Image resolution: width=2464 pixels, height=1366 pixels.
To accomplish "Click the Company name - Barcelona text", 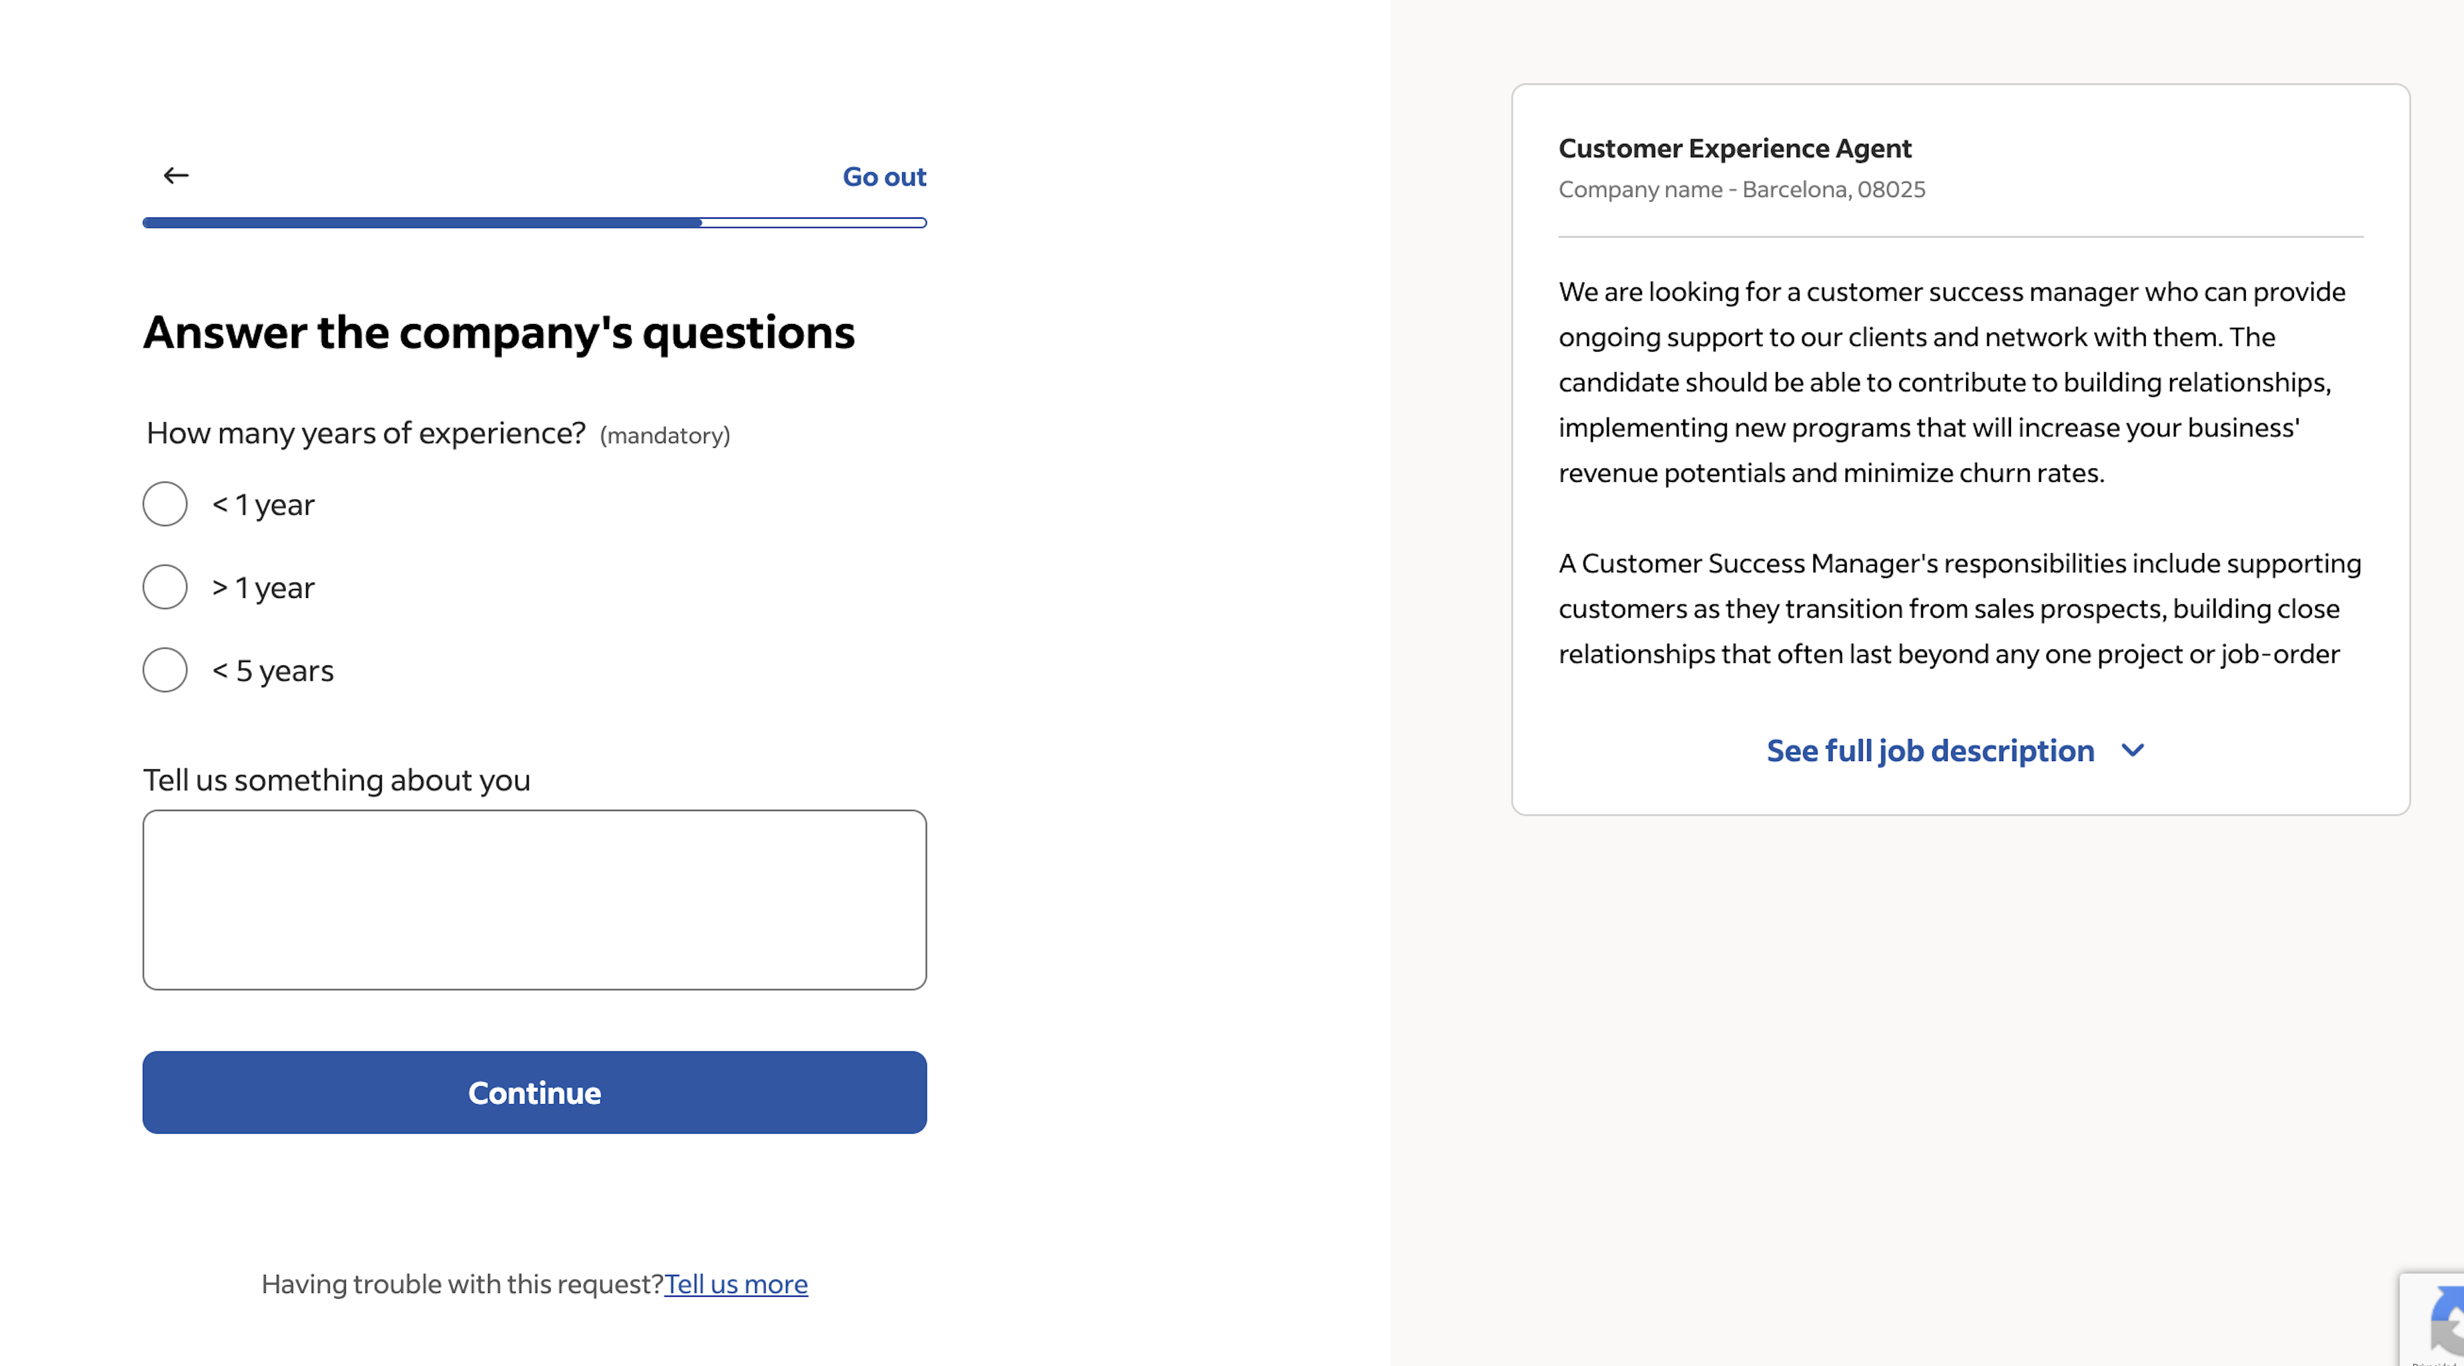I will [1741, 189].
